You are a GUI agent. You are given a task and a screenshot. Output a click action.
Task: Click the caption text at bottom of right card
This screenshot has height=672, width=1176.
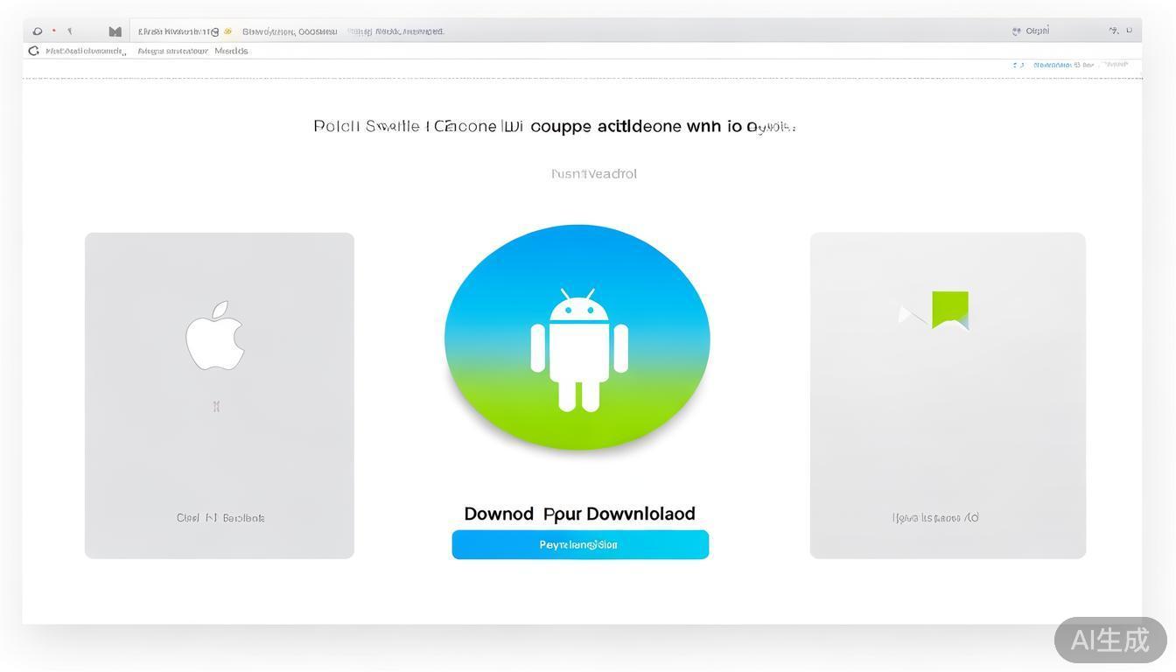click(934, 518)
